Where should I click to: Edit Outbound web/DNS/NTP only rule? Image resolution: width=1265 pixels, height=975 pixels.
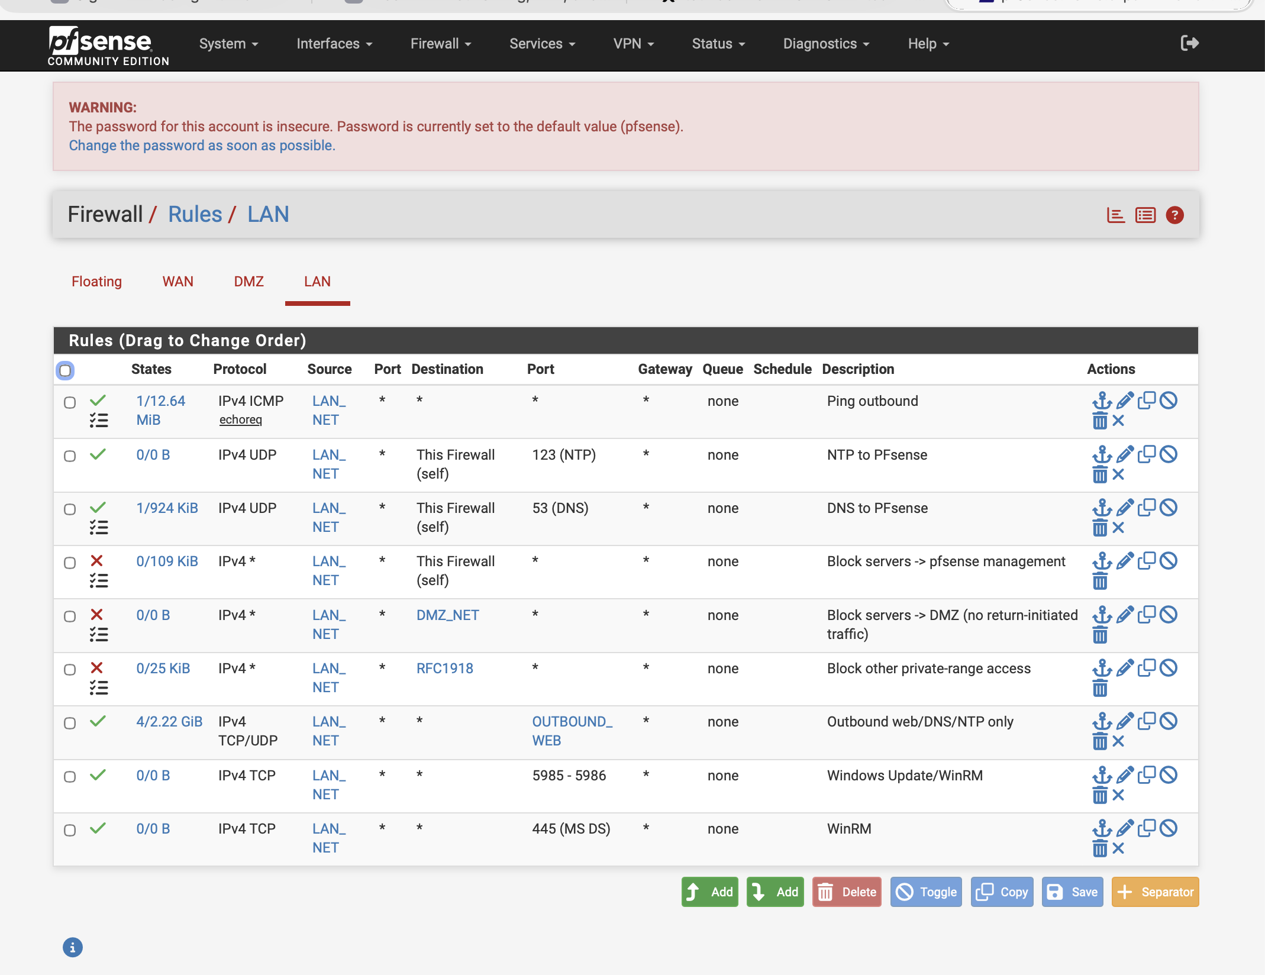[x=1125, y=722]
